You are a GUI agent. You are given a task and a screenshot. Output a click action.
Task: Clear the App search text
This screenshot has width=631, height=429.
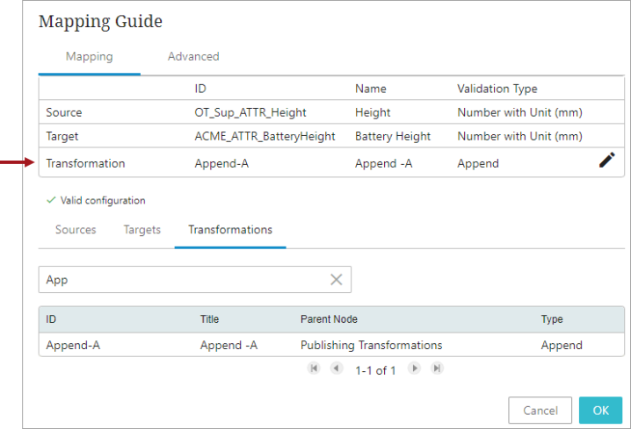pyautogui.click(x=337, y=280)
